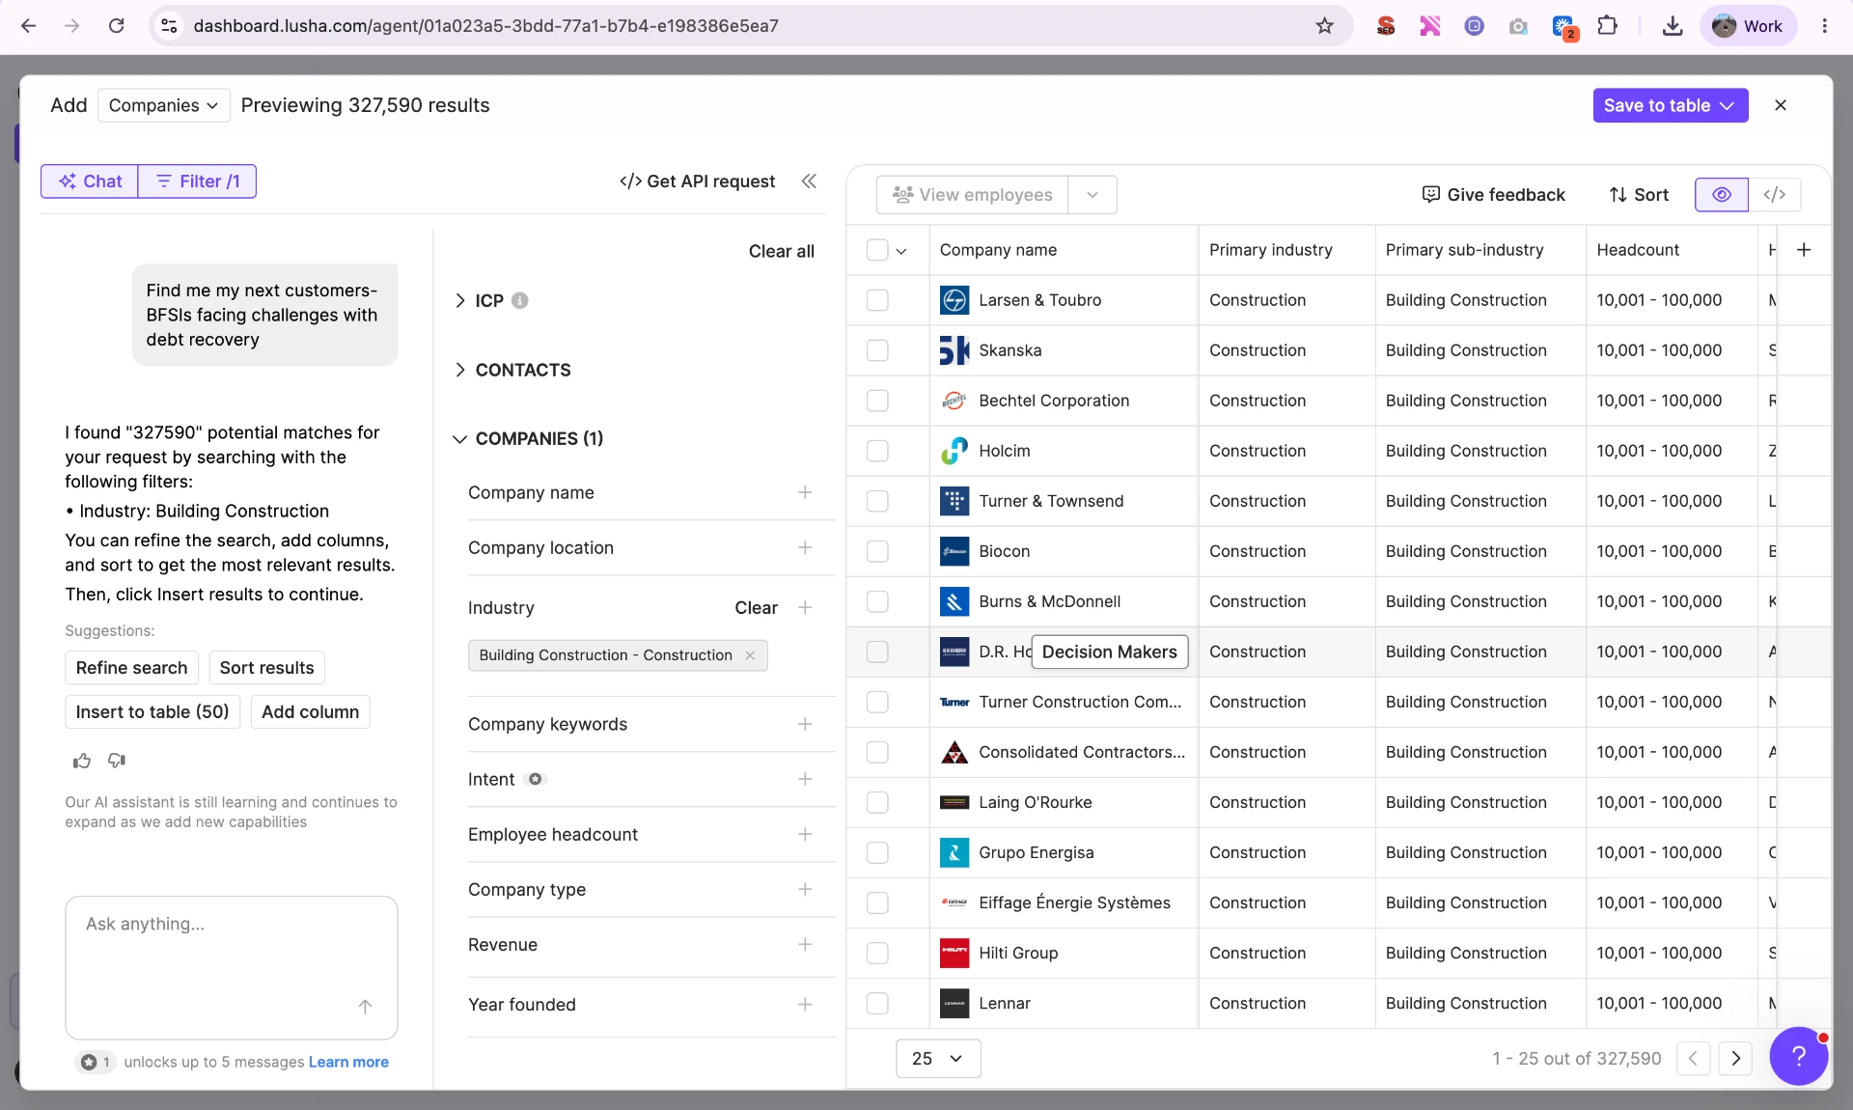Add a Revenue filter

pos(805,945)
